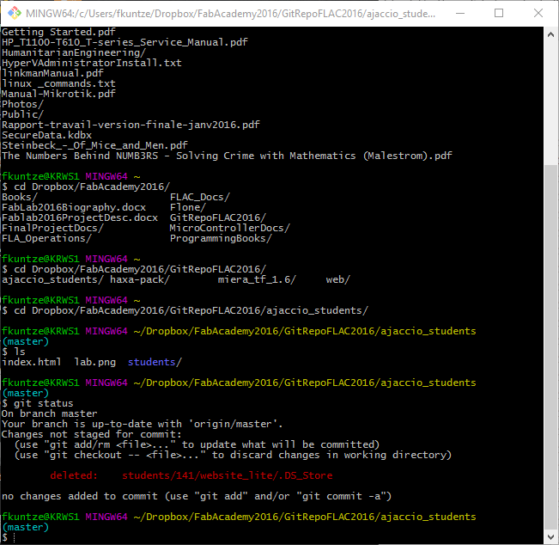Click 'FLAC_Docs/' entry
Viewport: 559px width, 545px height.
coord(199,197)
